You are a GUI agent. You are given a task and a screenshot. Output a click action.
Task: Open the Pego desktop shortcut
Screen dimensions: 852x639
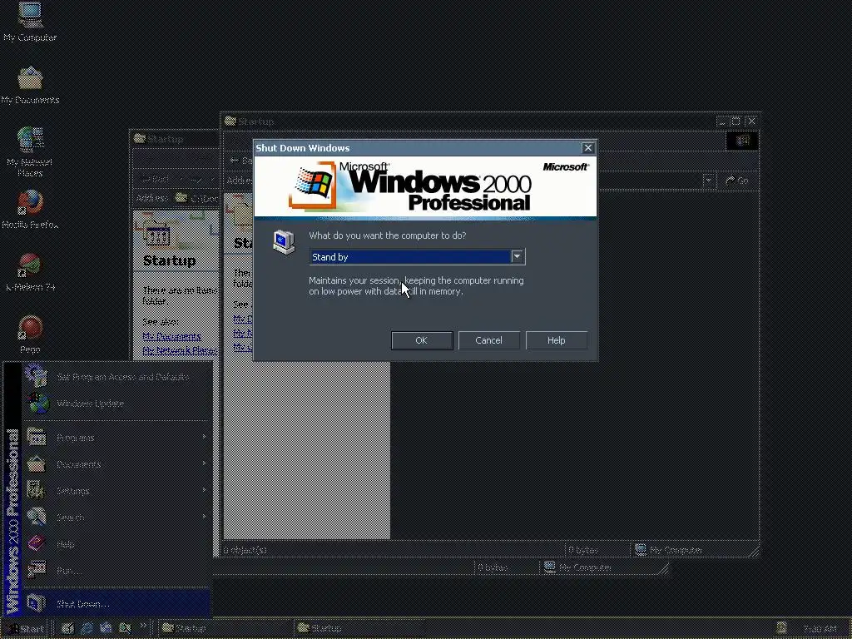tap(30, 334)
